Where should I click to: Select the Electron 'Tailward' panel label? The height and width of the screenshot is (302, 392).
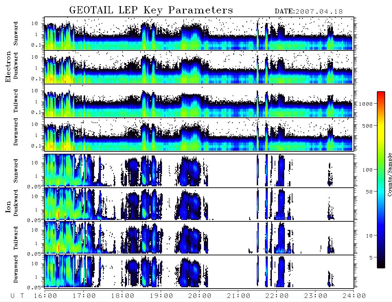pyautogui.click(x=16, y=101)
